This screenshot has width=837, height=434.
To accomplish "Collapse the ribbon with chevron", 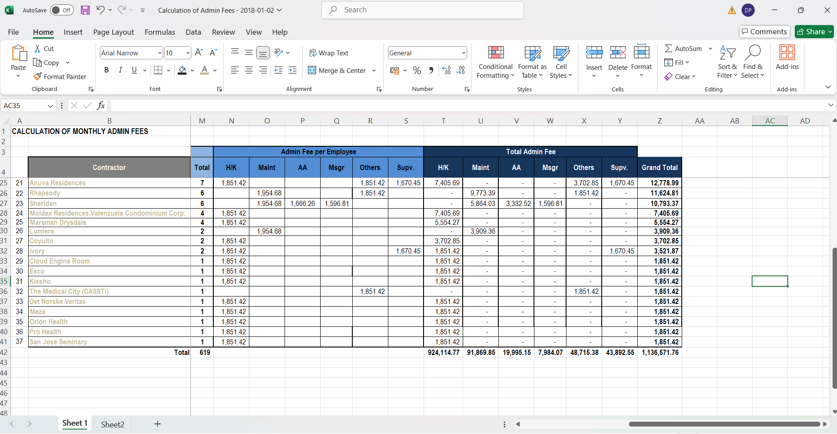I will click(828, 87).
